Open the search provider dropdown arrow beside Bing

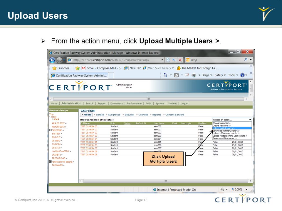[x=251, y=59]
